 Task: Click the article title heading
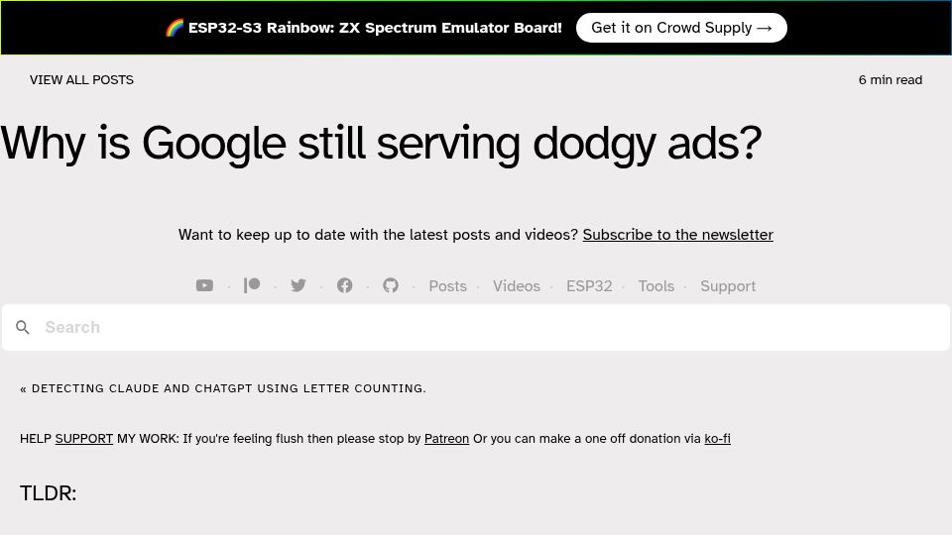381,145
